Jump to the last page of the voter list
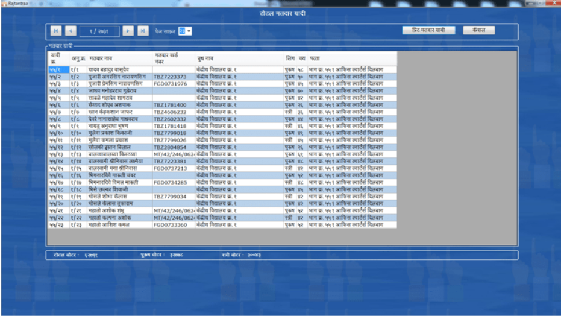The width and height of the screenshot is (561, 316). (143, 31)
